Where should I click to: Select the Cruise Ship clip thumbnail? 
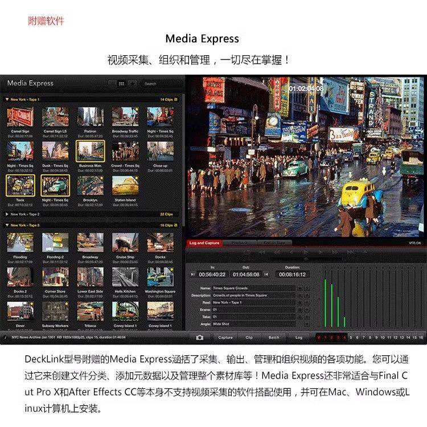[125, 243]
